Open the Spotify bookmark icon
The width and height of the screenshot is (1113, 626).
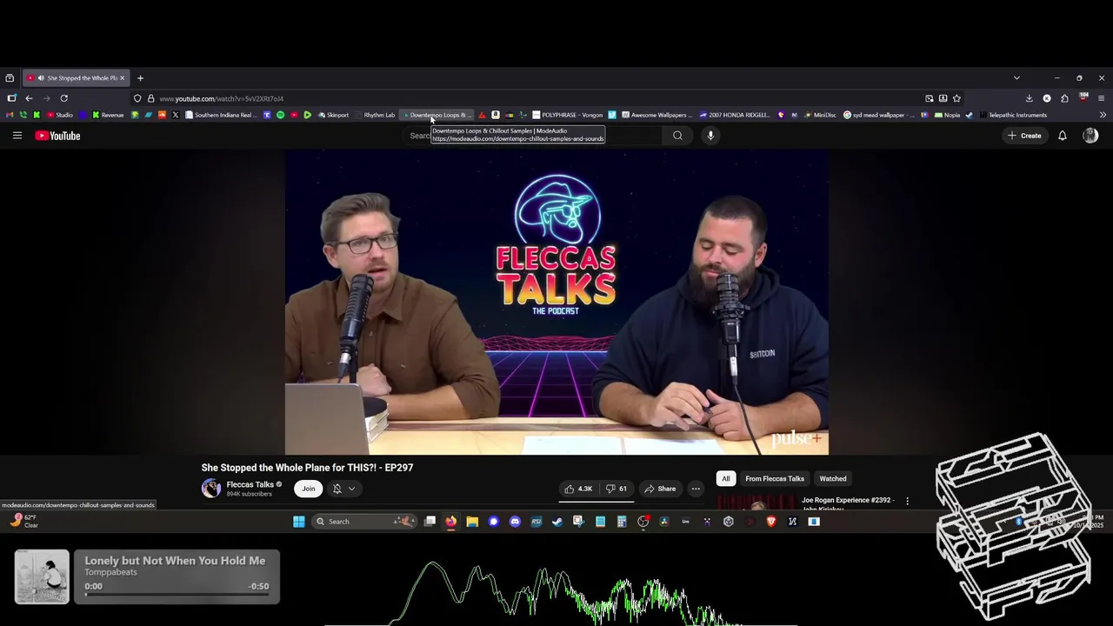280,115
